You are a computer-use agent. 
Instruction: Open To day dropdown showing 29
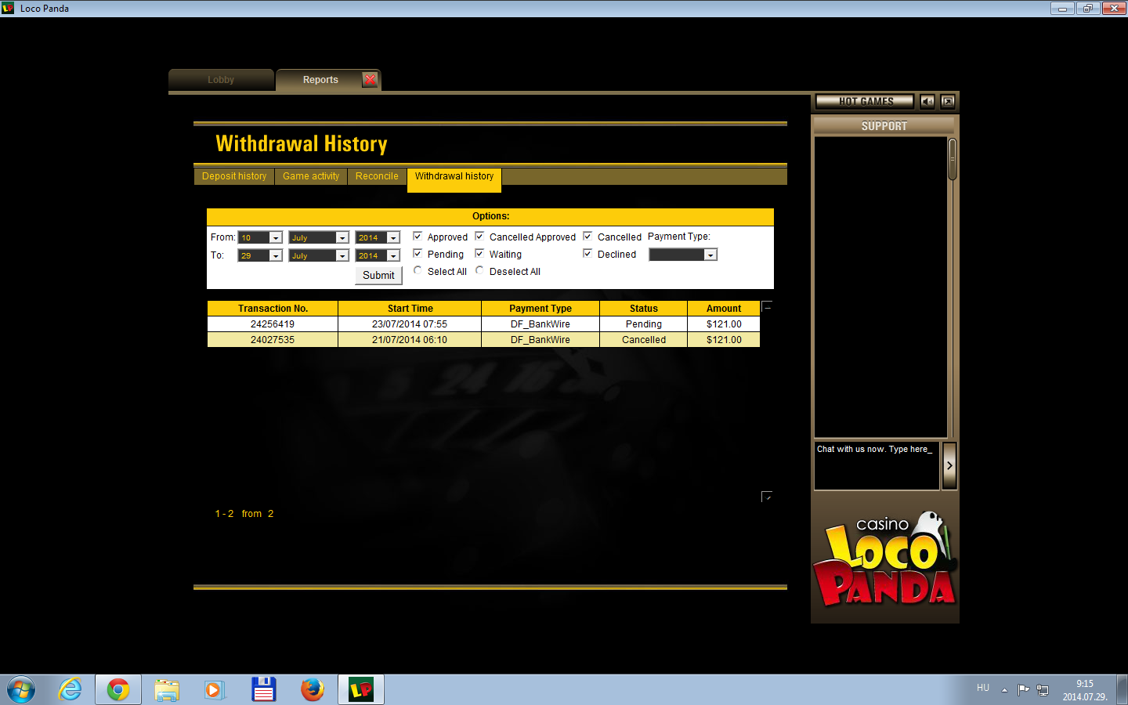tap(260, 255)
